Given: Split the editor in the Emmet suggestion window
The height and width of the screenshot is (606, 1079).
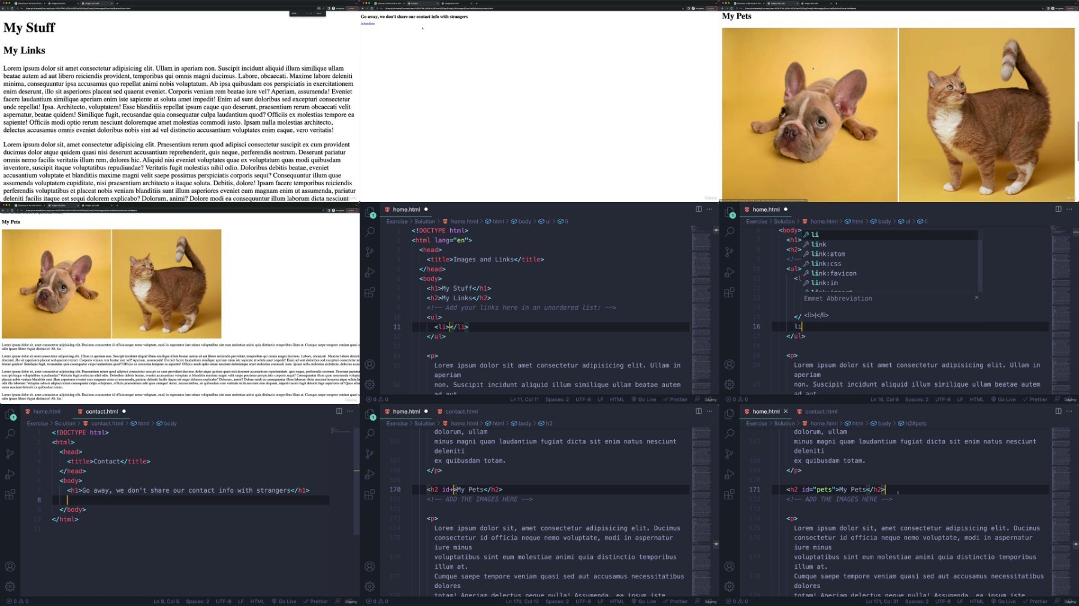Looking at the screenshot, I should 1058,209.
